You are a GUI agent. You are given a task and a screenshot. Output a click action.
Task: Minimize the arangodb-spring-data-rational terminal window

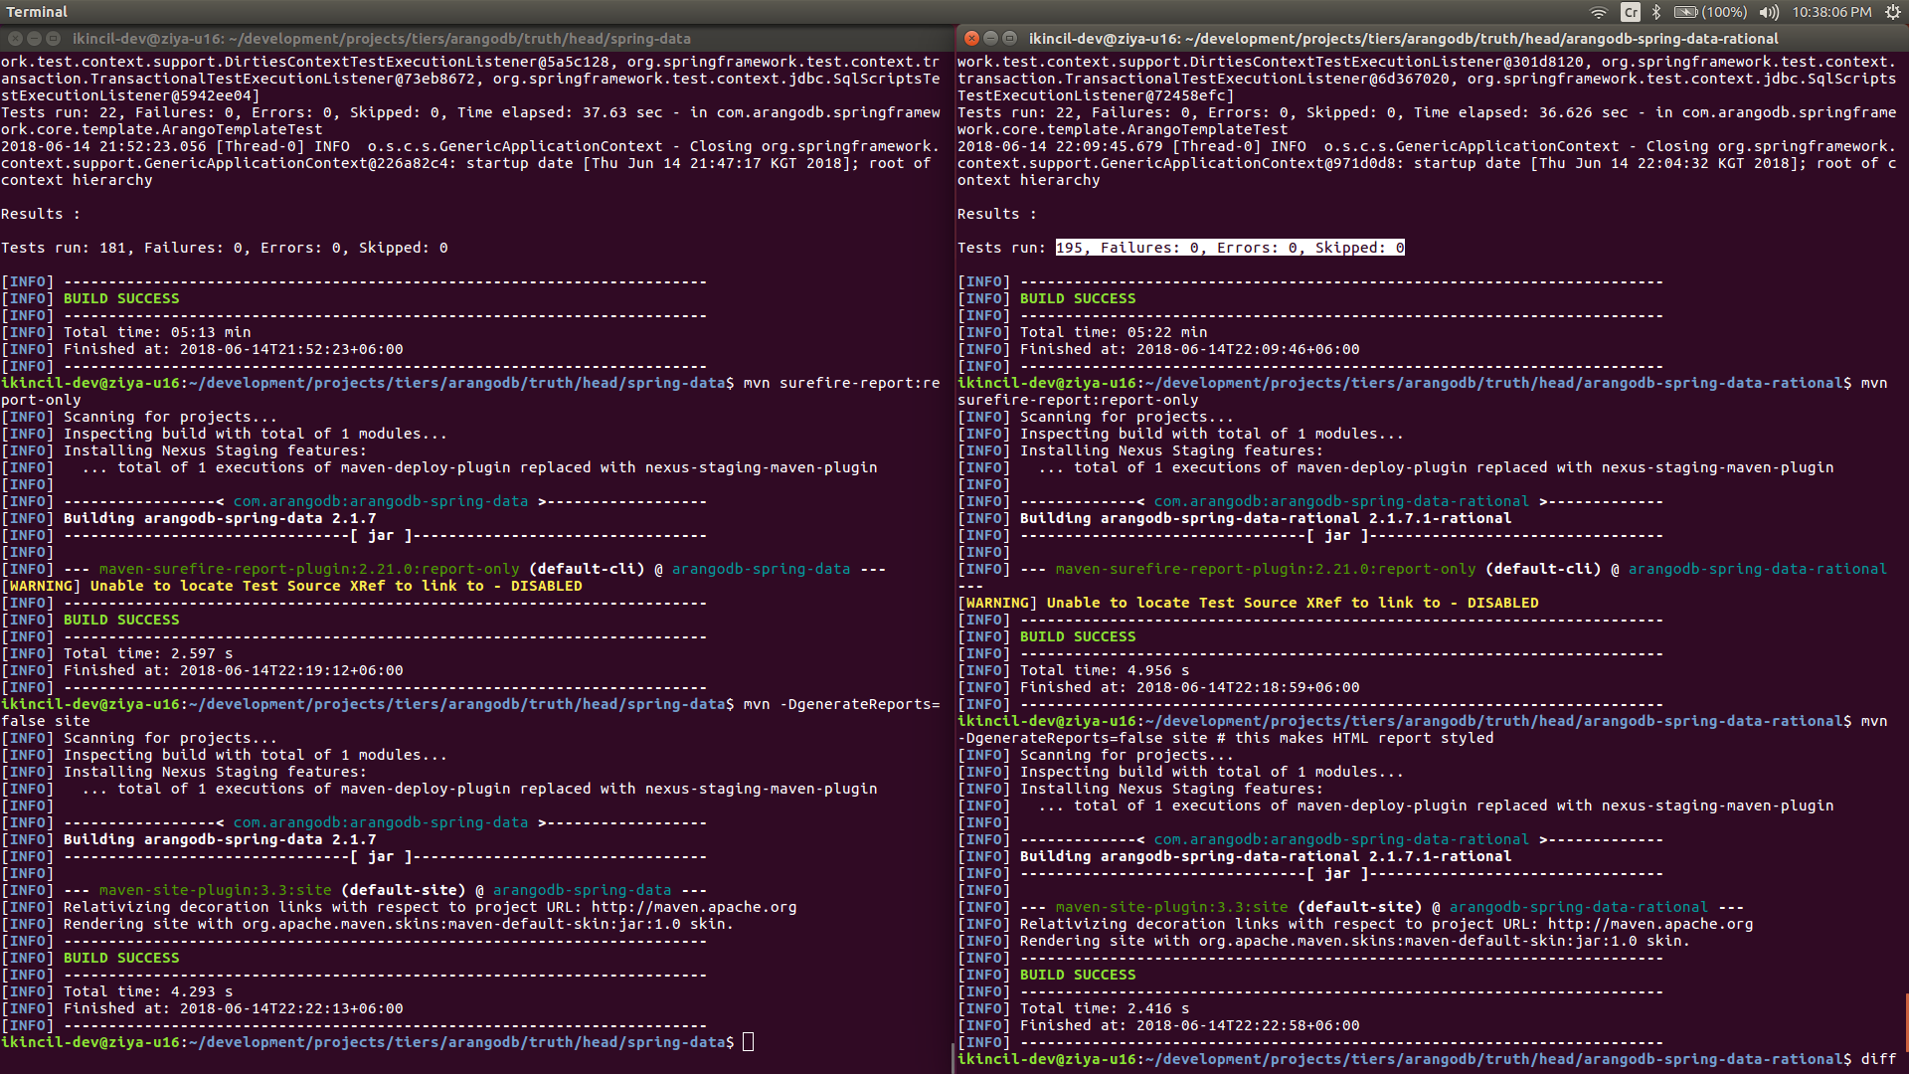pos(990,39)
